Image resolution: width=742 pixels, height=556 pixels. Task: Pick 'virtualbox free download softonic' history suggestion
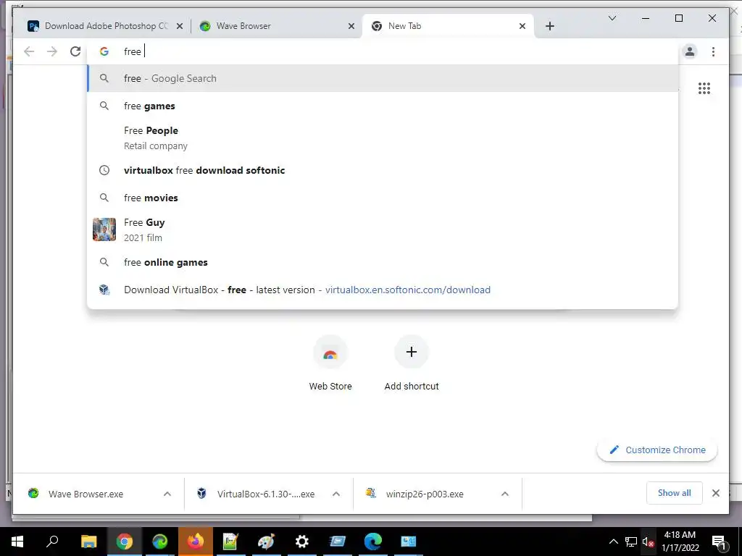[x=383, y=170]
